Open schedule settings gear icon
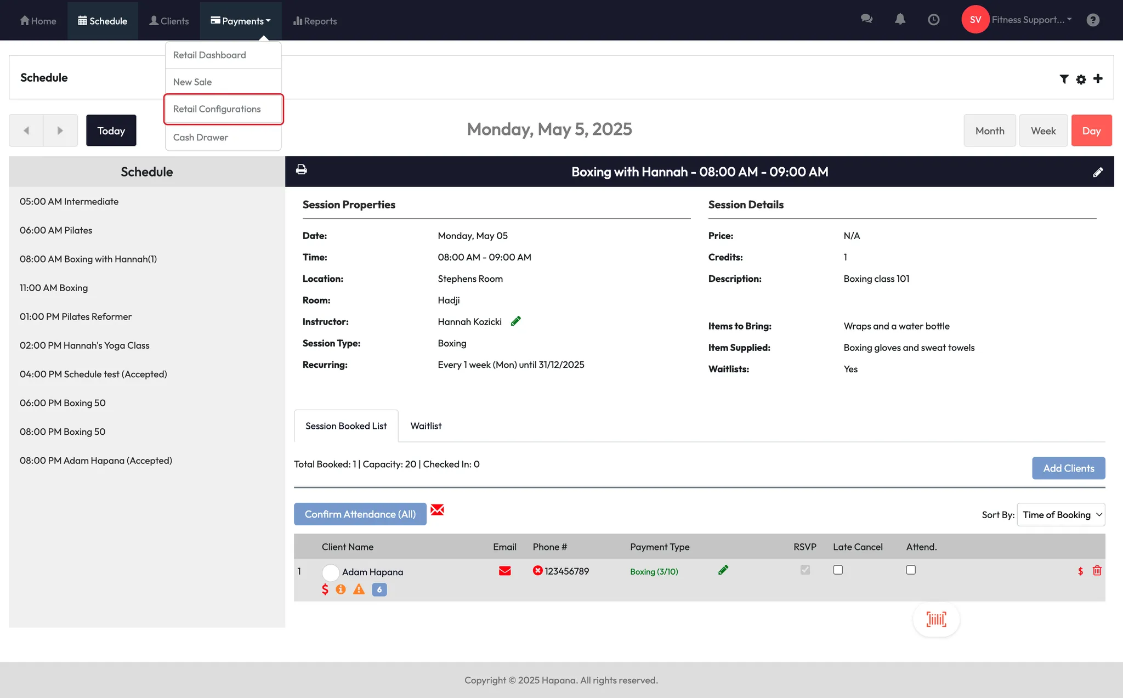The width and height of the screenshot is (1123, 698). (x=1081, y=80)
